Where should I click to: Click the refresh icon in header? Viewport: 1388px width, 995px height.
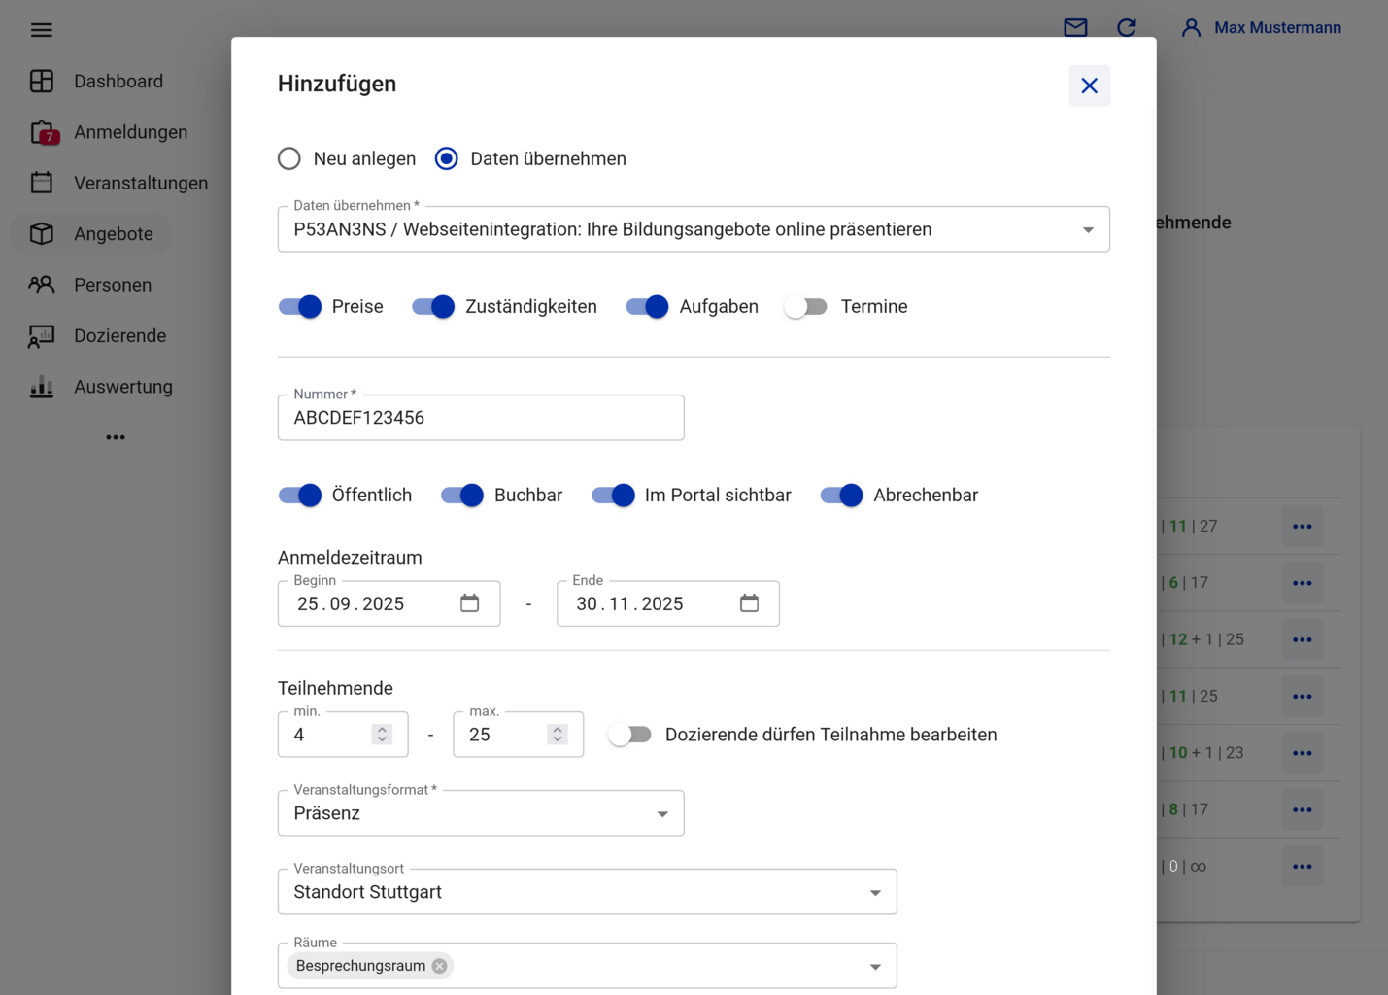point(1127,28)
